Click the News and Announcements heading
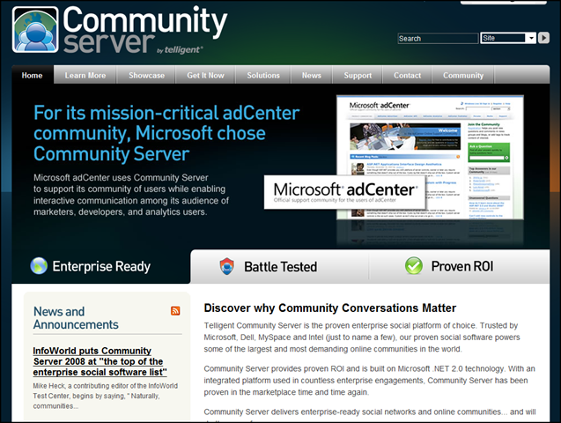The width and height of the screenshot is (561, 423). (x=76, y=318)
